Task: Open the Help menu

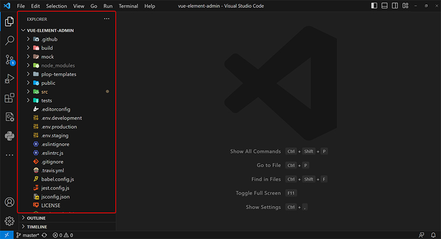Action: pyautogui.click(x=149, y=6)
